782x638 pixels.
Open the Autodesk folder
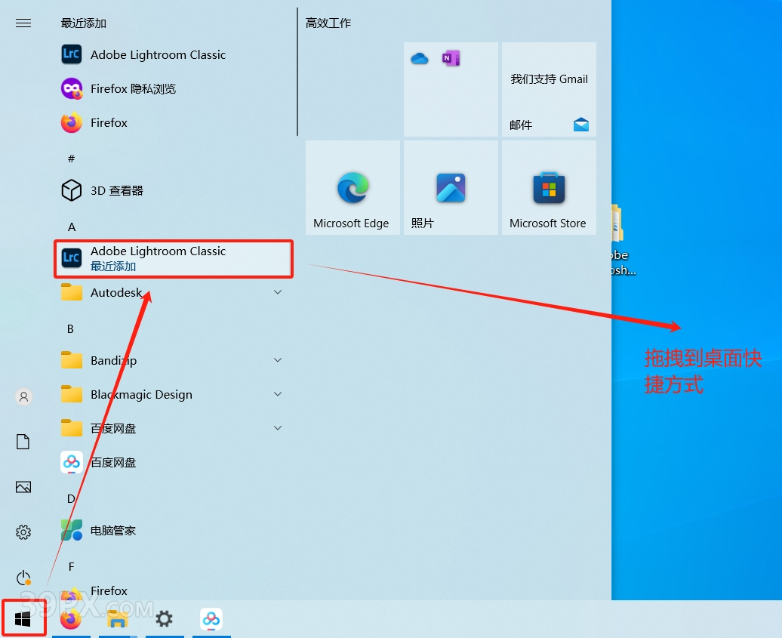click(174, 292)
